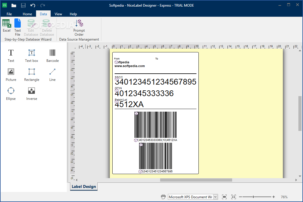Click the save icon in title bar

[x=23, y=5]
